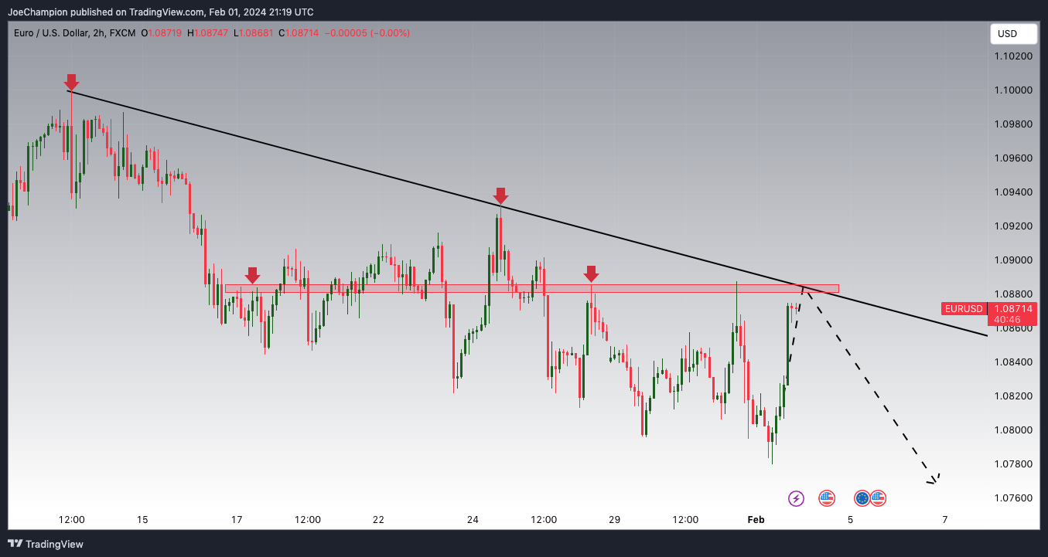
Task: Click the change value −0.00005 (−0.00%)
Action: click(368, 33)
